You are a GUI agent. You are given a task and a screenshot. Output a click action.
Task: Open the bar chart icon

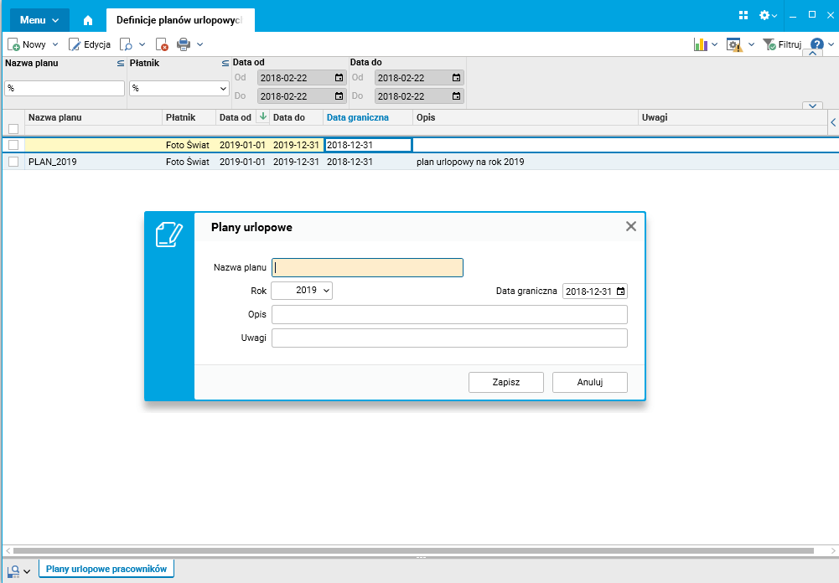click(x=701, y=44)
